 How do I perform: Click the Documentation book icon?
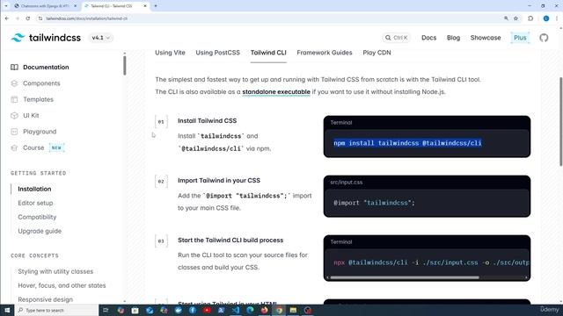coord(14,67)
